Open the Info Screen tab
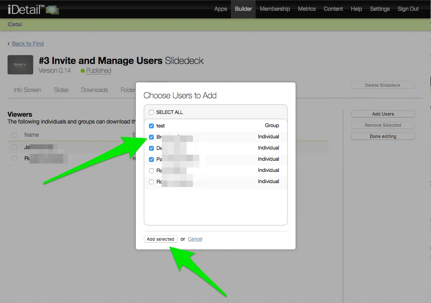The height and width of the screenshot is (303, 431). tap(27, 90)
